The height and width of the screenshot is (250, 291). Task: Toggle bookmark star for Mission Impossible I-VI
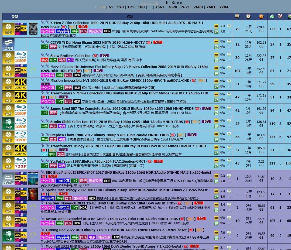tap(229, 86)
